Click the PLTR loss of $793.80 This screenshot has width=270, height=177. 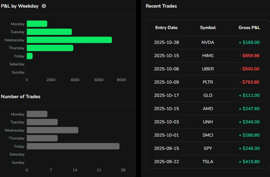[249, 82]
